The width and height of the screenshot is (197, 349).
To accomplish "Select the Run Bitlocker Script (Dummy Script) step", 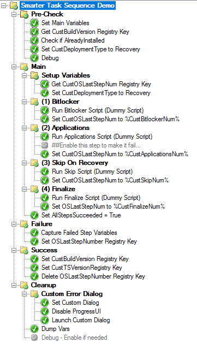I will pyautogui.click(x=98, y=110).
